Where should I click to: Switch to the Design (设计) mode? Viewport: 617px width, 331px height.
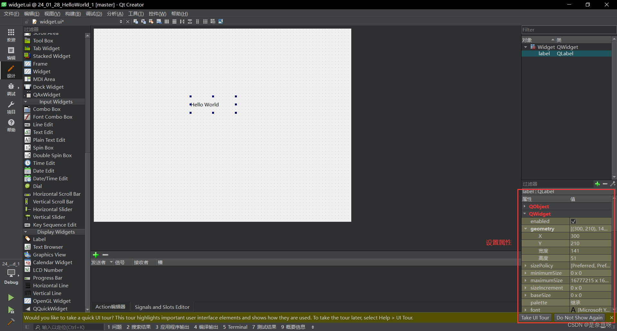coord(11,71)
